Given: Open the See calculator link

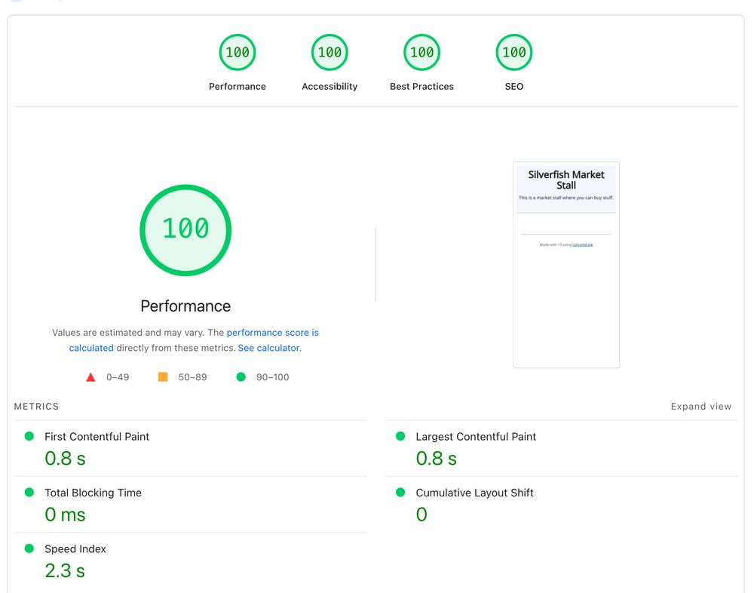Looking at the screenshot, I should click(x=269, y=348).
